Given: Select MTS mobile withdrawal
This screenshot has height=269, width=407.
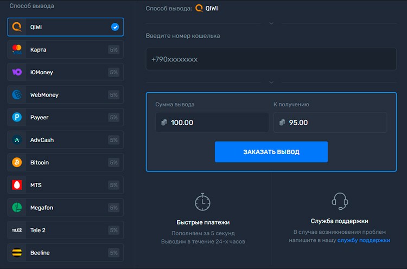Looking at the screenshot, I should 66,185.
